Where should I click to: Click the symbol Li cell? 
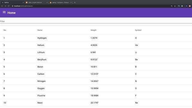[x=136, y=52]
